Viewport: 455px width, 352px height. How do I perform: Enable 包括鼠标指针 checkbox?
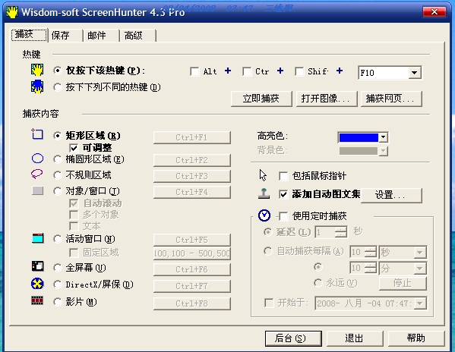click(283, 176)
